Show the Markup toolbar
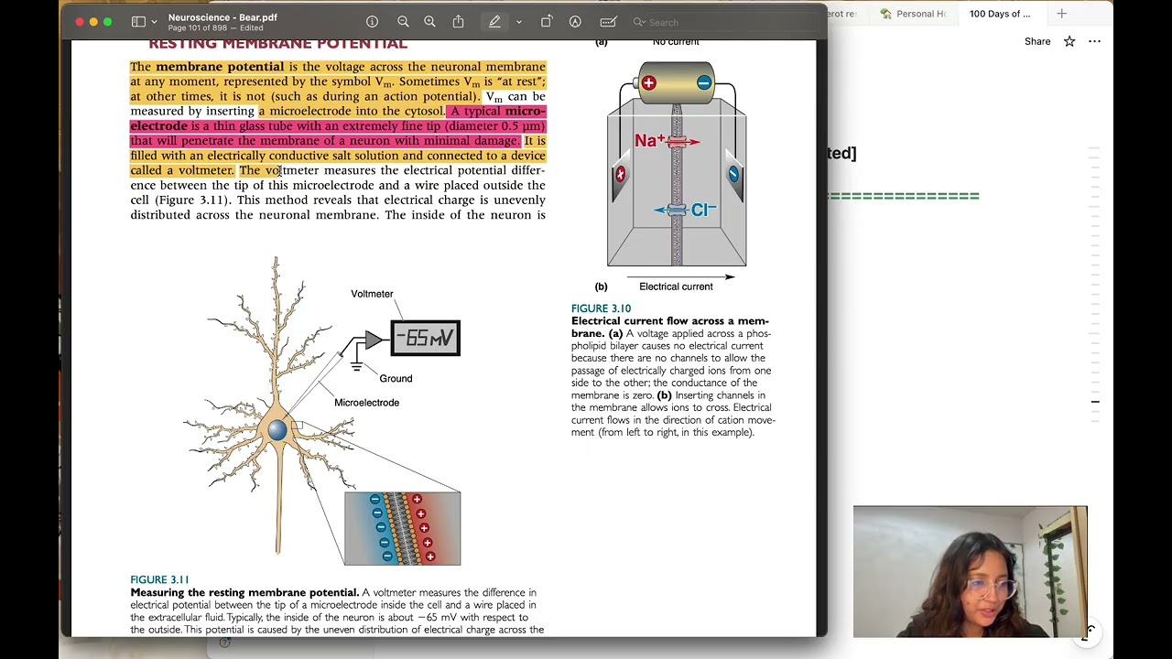Viewport: 1172px width, 659px height. [575, 22]
